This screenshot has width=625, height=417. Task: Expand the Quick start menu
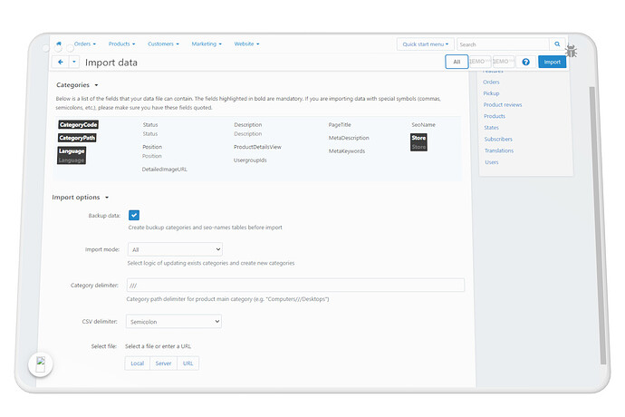pyautogui.click(x=426, y=44)
